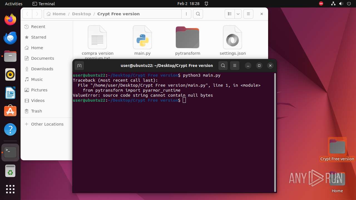Open the power menu icon in top bar

(349, 4)
